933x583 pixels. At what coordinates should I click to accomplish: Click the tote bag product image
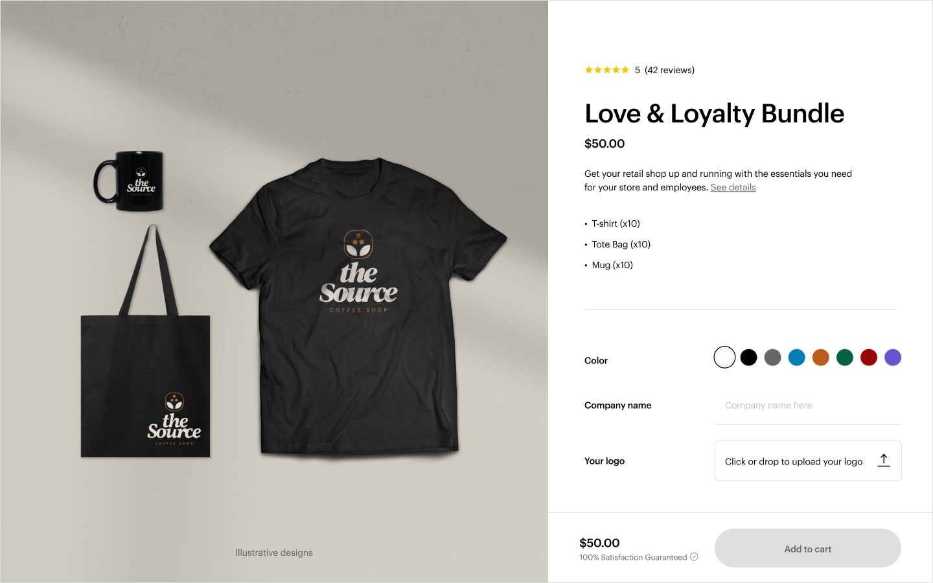[x=145, y=341]
